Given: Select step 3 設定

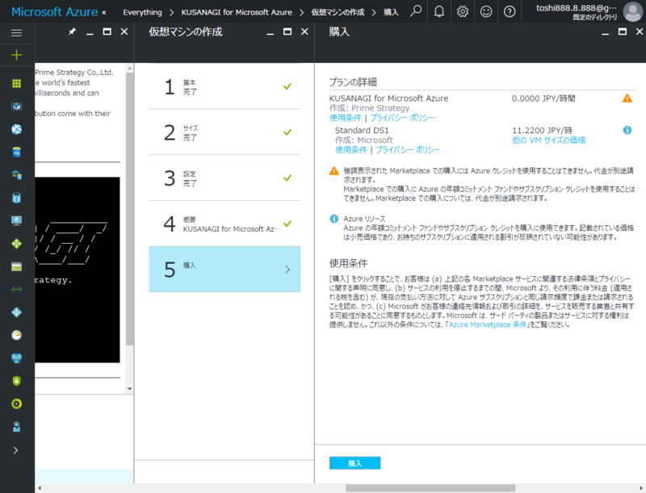Looking at the screenshot, I should coord(224,178).
